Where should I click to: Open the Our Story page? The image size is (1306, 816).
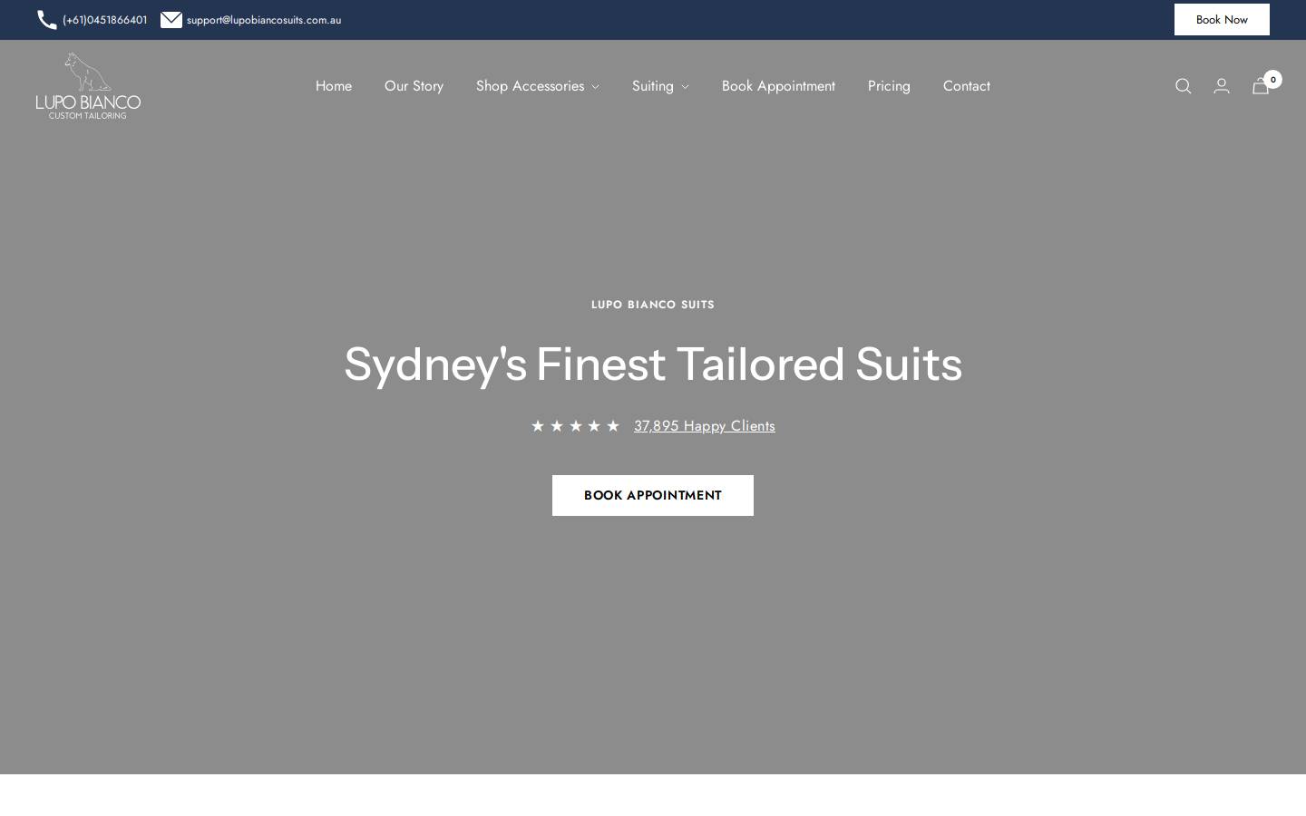pos(414,86)
